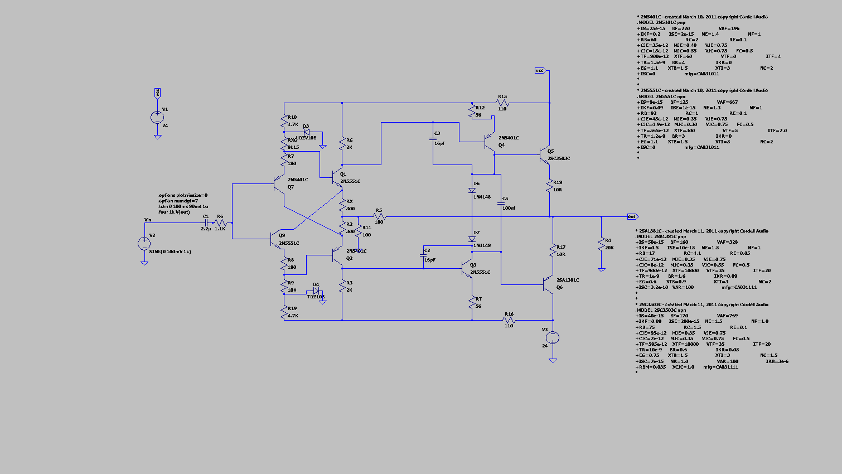
Task: Click the 2SC3503C label beside Q5
Action: point(559,158)
